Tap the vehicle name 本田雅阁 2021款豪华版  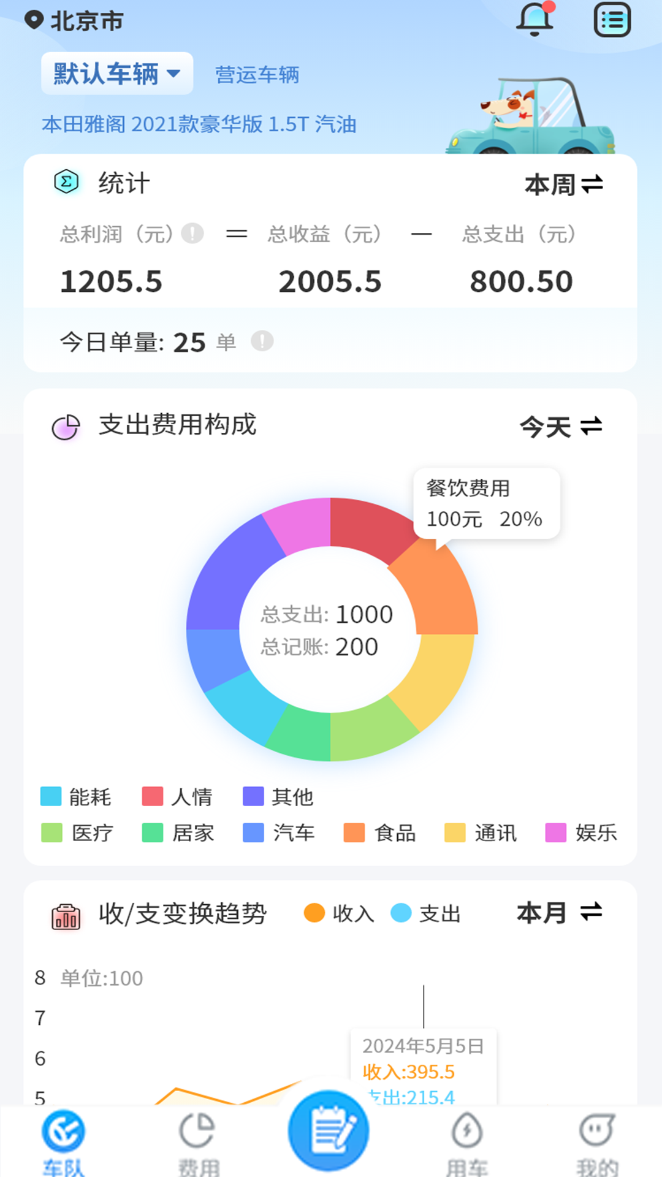199,124
